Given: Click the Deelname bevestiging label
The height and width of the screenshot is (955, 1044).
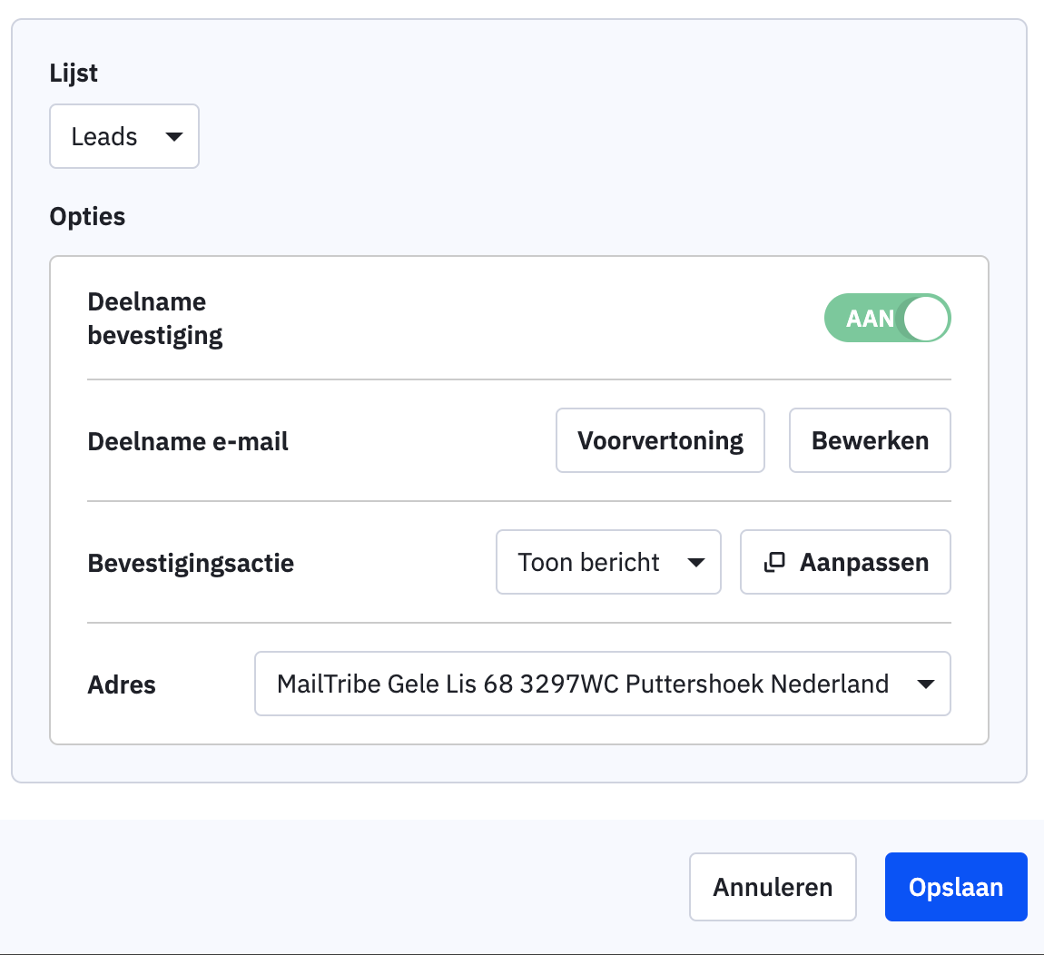Looking at the screenshot, I should click(155, 319).
